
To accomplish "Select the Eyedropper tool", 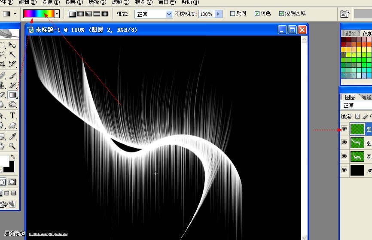I will [12, 137].
